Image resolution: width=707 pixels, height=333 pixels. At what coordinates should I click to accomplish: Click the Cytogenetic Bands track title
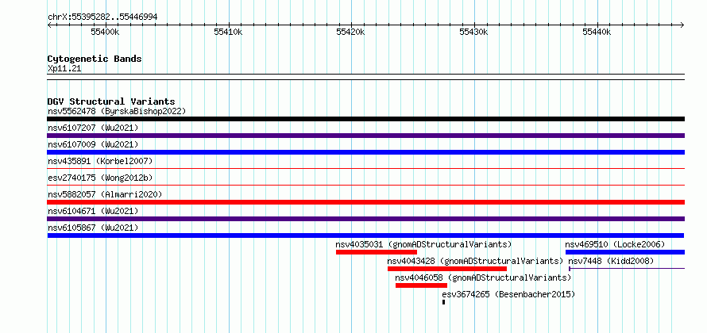coord(95,59)
